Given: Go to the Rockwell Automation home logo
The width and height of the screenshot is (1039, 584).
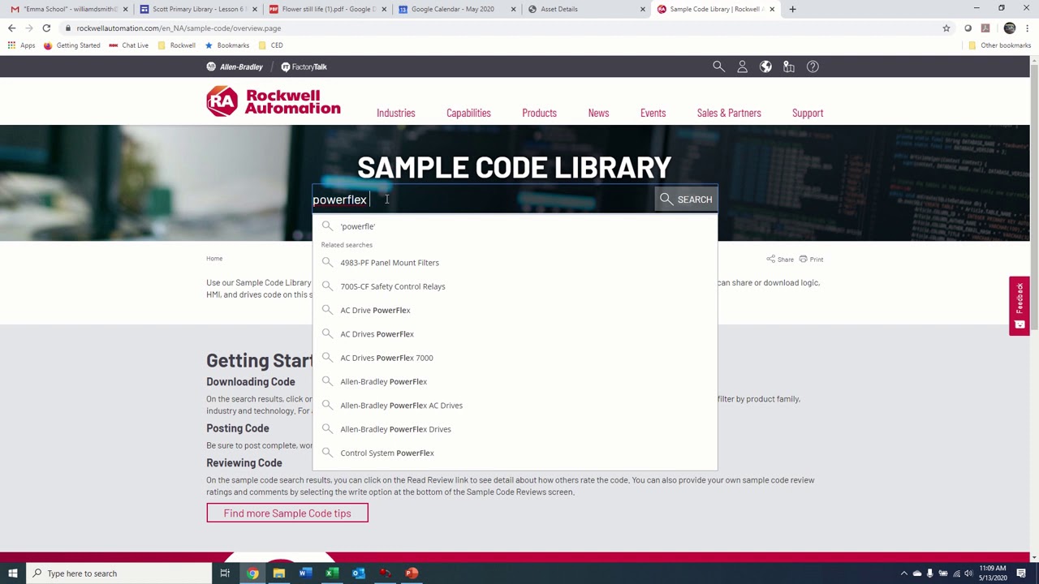Looking at the screenshot, I should pos(274,102).
